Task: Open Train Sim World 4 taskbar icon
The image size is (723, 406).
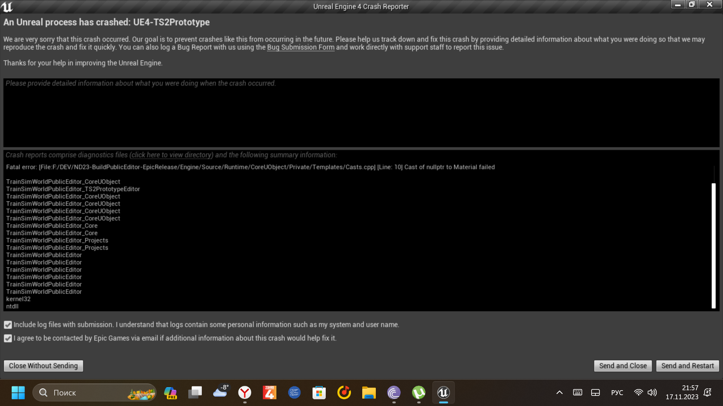Action: pos(270,392)
